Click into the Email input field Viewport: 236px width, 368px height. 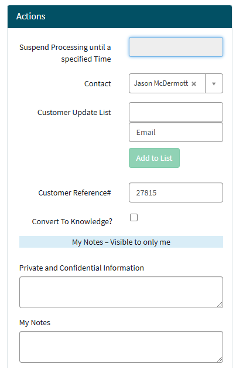click(176, 132)
